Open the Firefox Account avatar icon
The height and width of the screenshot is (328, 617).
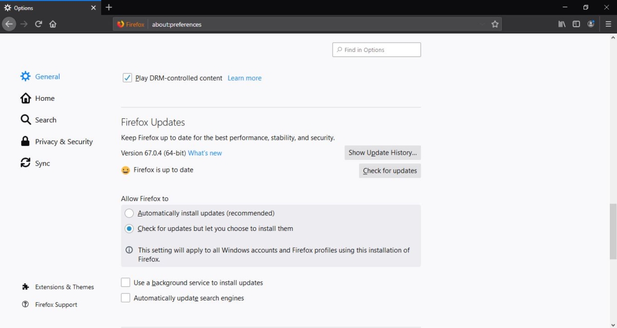[591, 24]
